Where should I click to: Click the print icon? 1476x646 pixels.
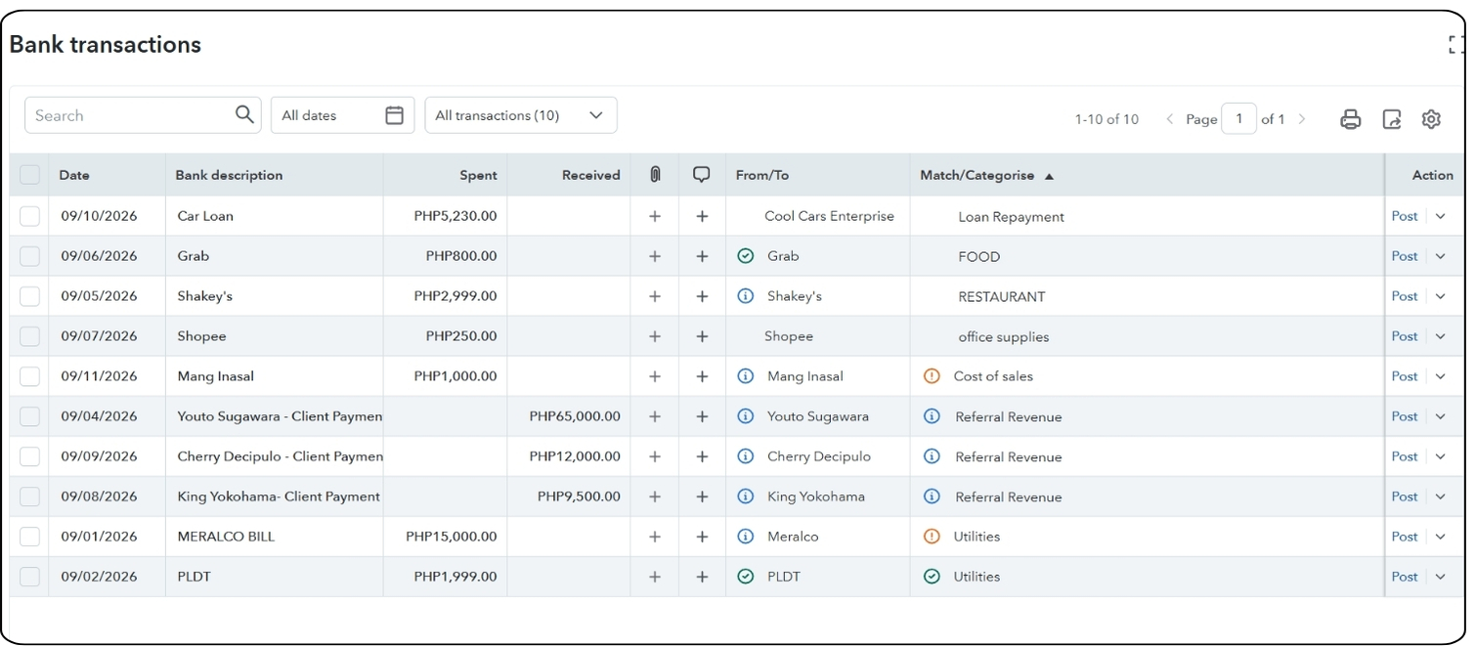(x=1350, y=119)
